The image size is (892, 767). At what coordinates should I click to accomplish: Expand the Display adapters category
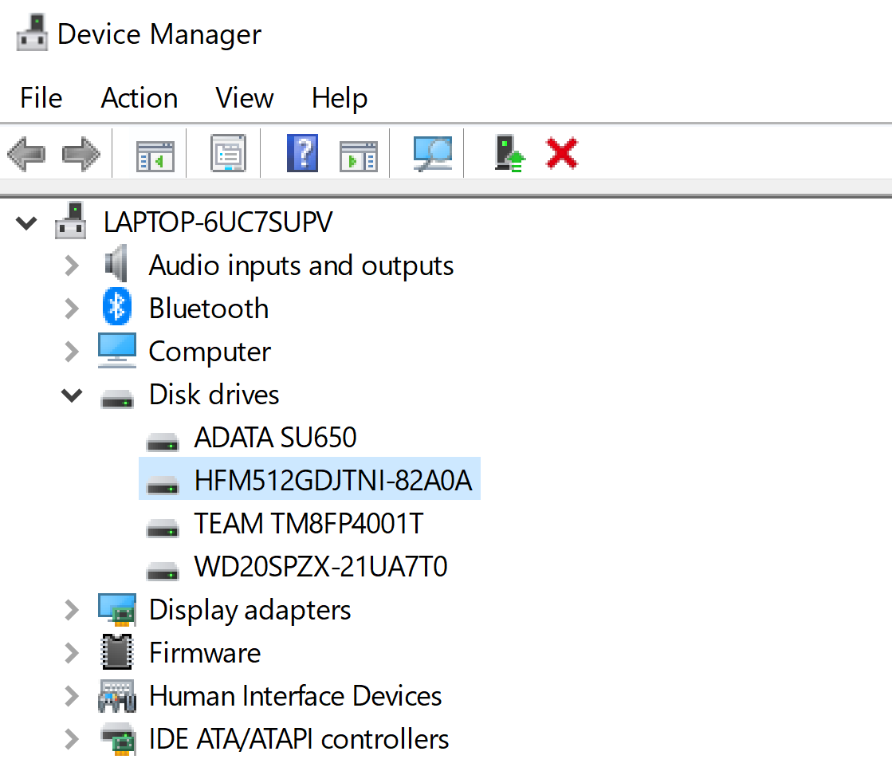coord(72,610)
